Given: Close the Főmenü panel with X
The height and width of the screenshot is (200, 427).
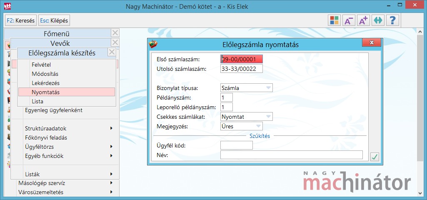Looking at the screenshot, I should tap(115, 33).
